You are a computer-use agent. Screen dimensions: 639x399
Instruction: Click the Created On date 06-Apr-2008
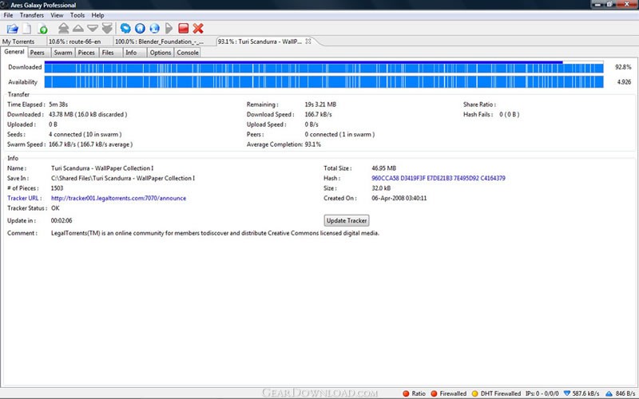pos(399,198)
